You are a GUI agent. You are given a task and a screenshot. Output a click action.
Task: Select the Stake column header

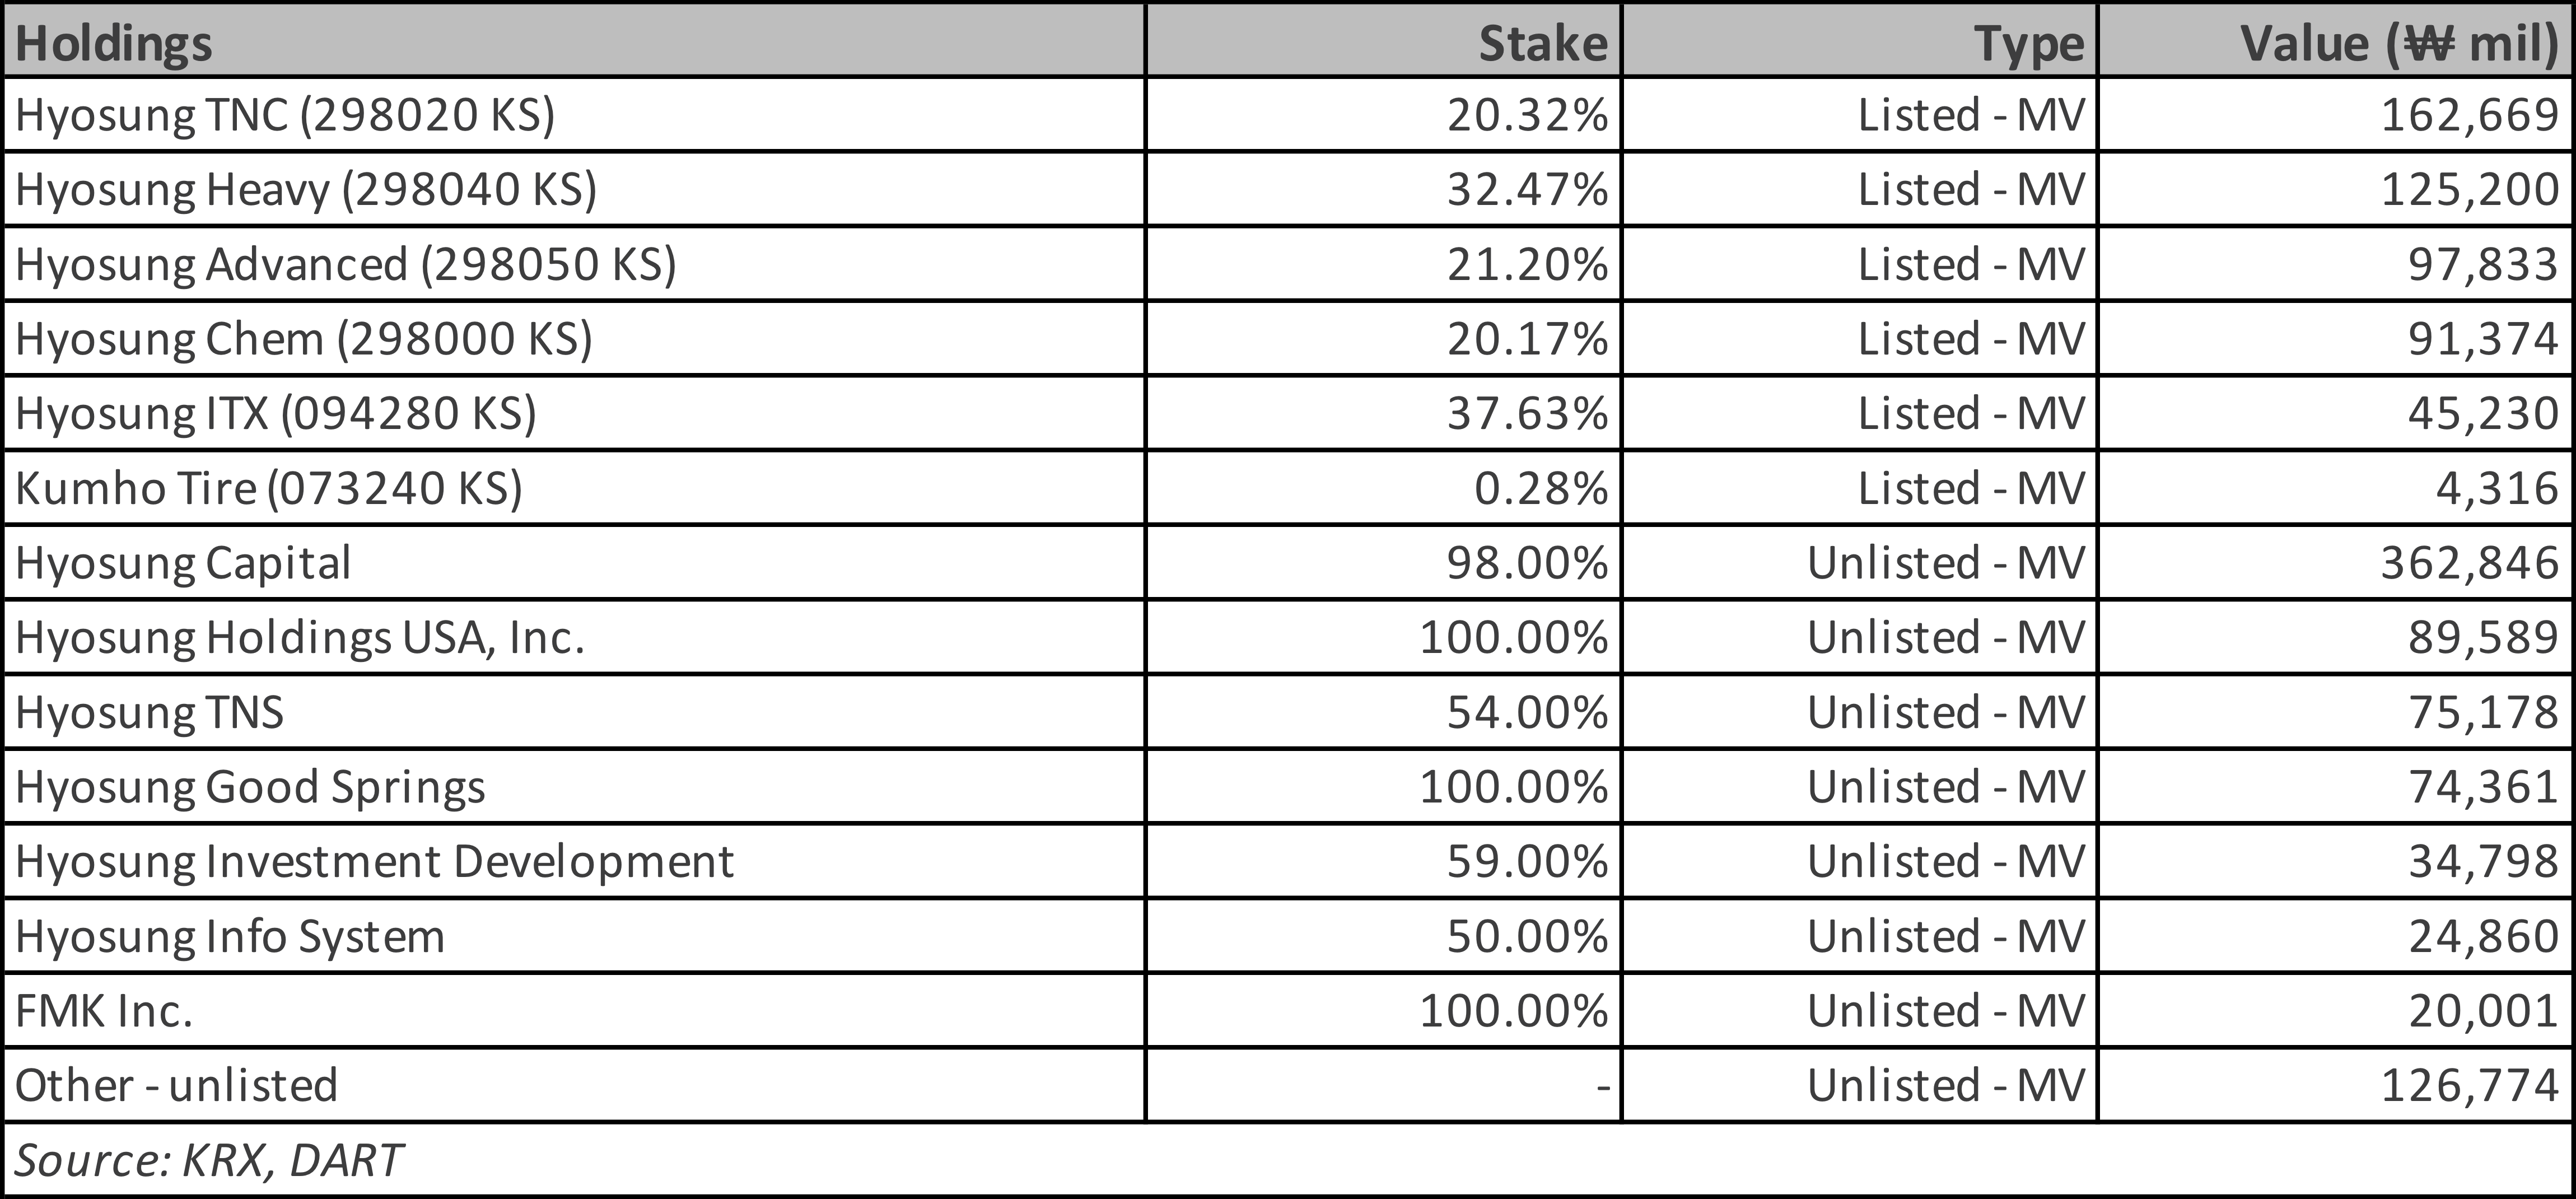1542,44
